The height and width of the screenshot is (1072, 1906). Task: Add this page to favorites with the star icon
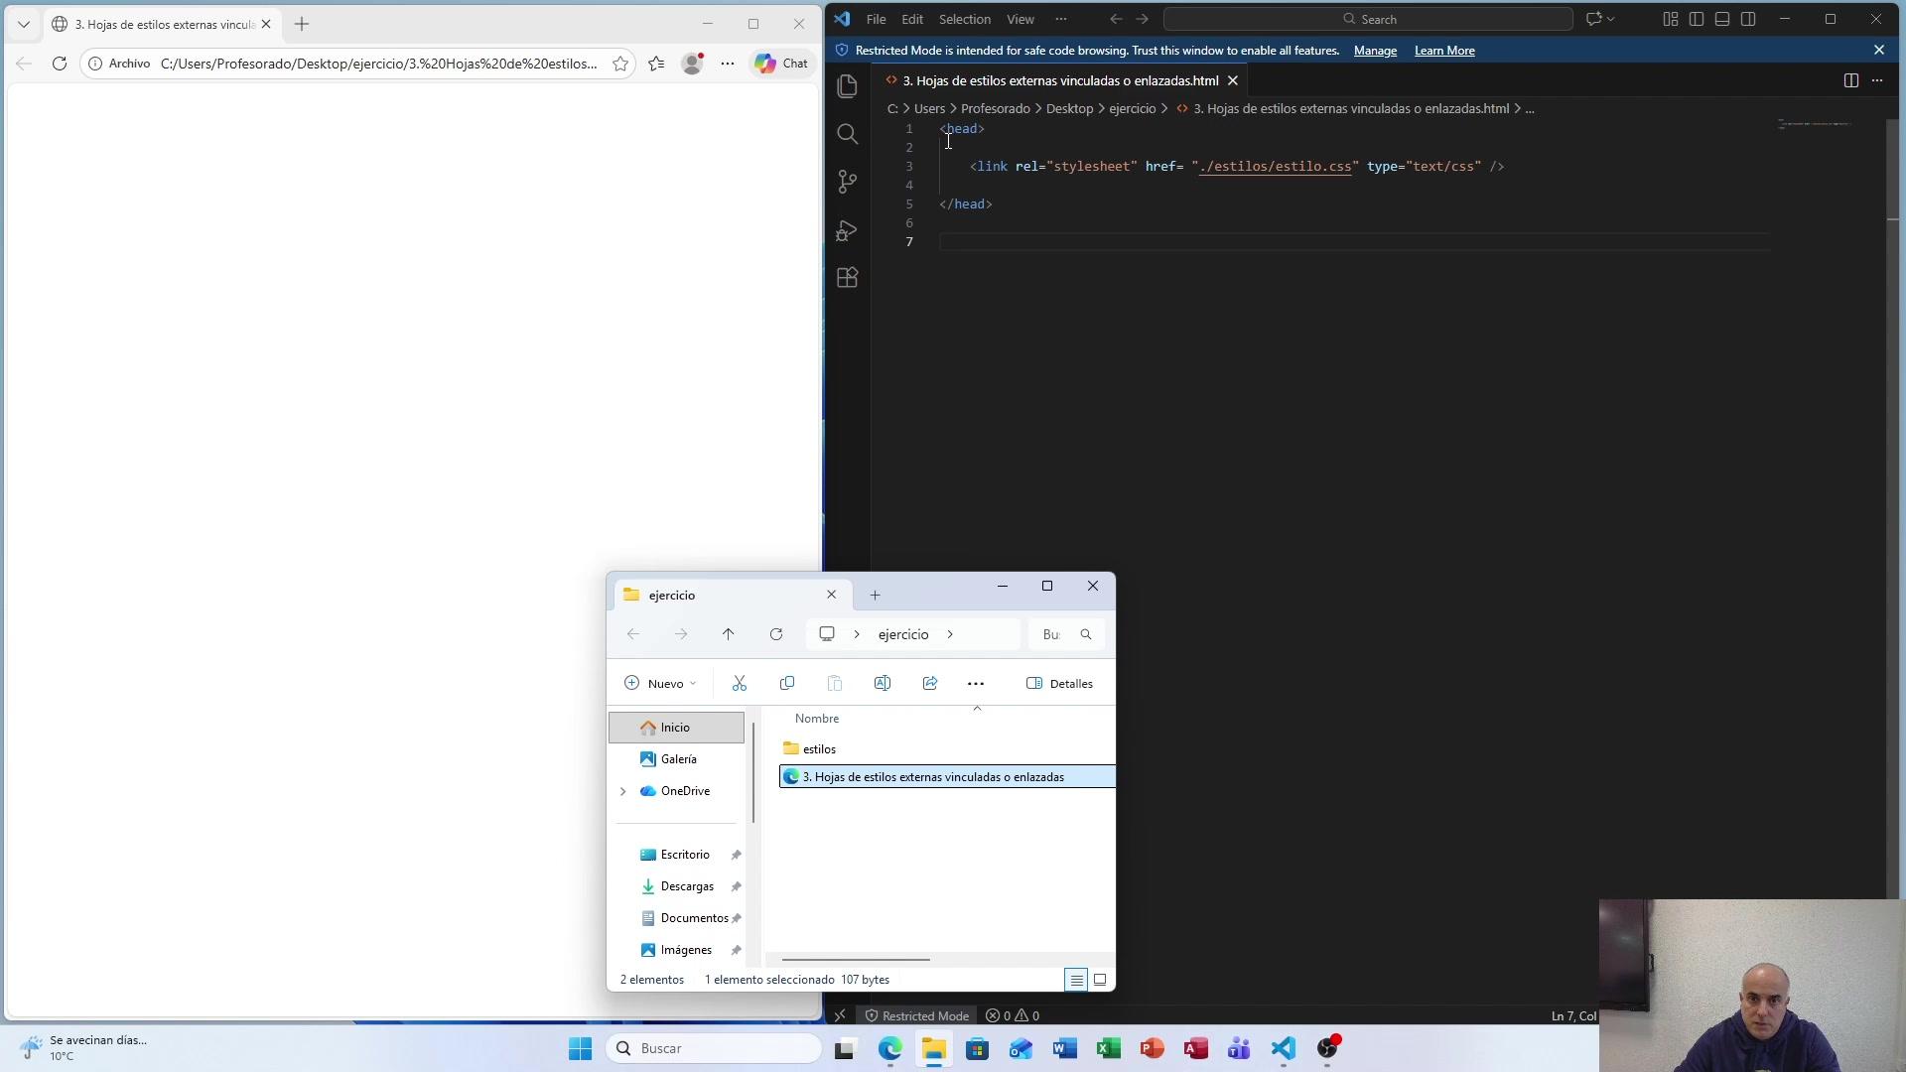pos(620,64)
